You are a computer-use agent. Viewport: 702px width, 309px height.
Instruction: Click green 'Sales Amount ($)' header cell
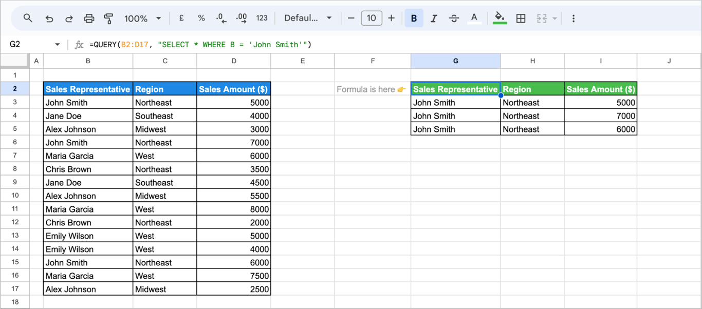point(600,89)
